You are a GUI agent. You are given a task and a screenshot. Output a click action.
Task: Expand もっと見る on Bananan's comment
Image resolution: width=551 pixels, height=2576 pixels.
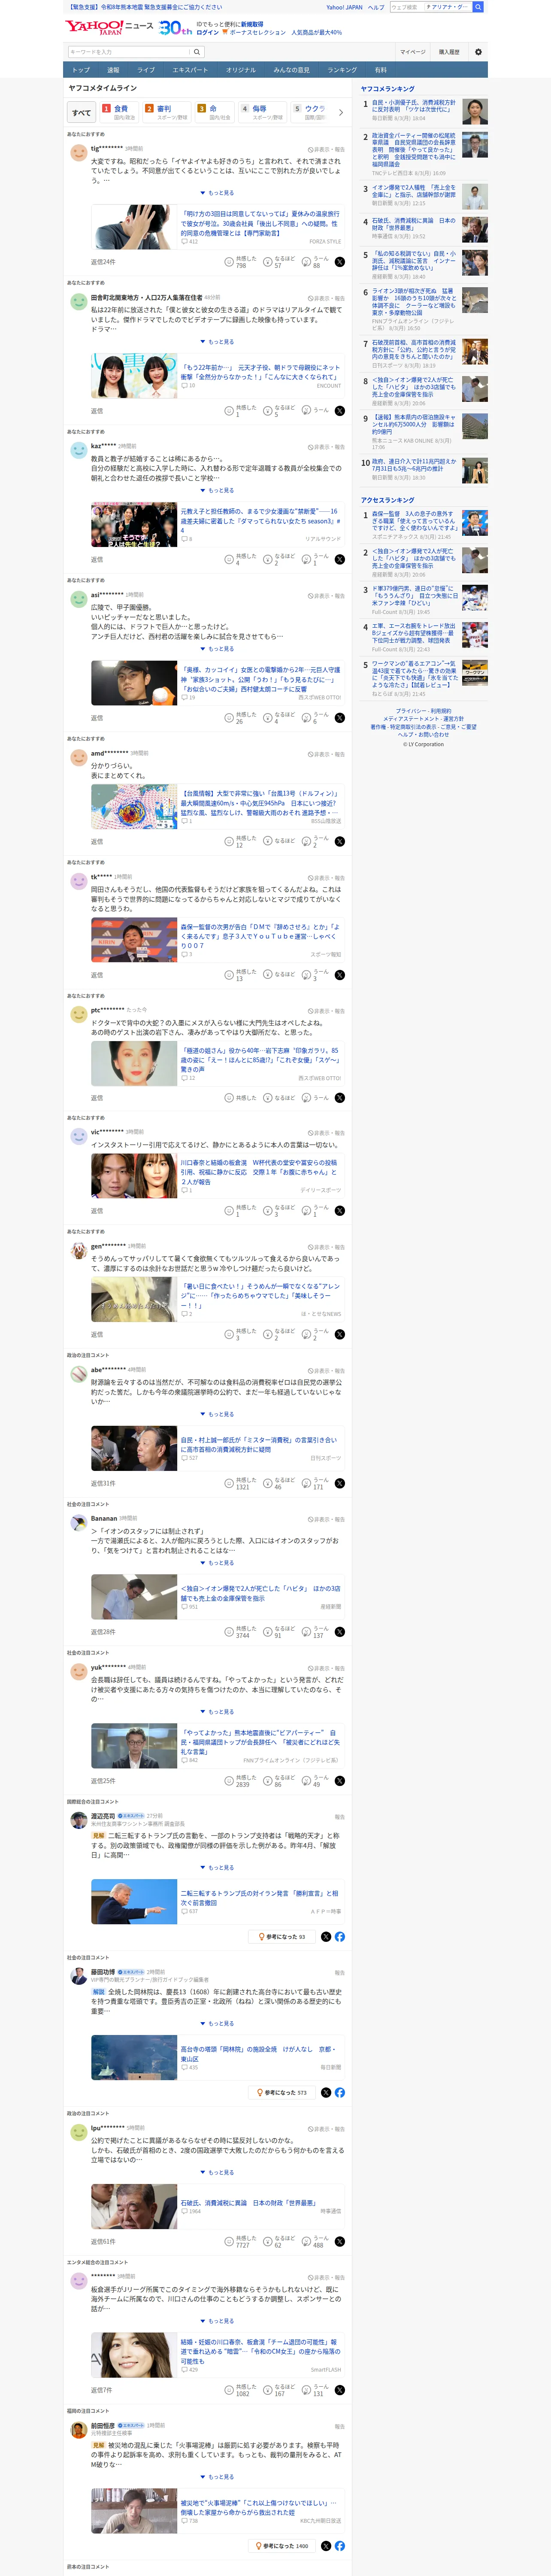coord(217,1563)
